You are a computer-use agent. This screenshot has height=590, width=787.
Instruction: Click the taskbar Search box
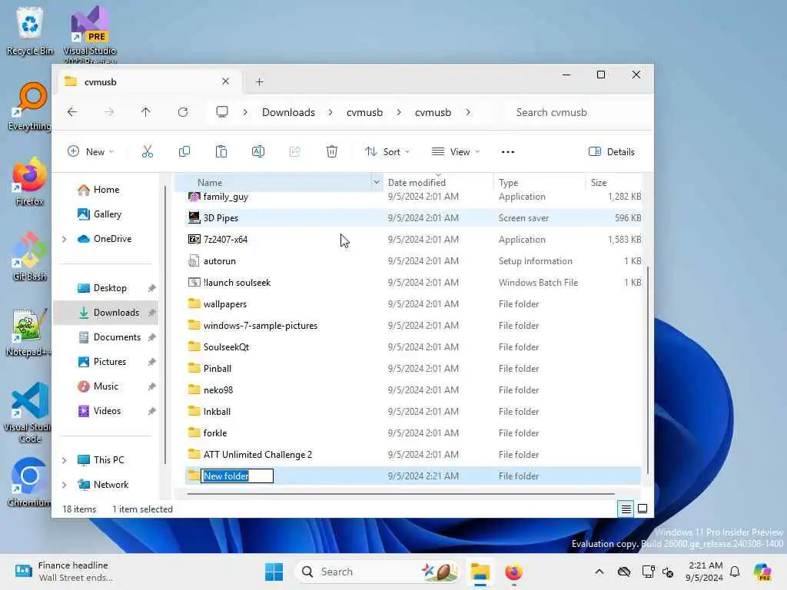[377, 572]
